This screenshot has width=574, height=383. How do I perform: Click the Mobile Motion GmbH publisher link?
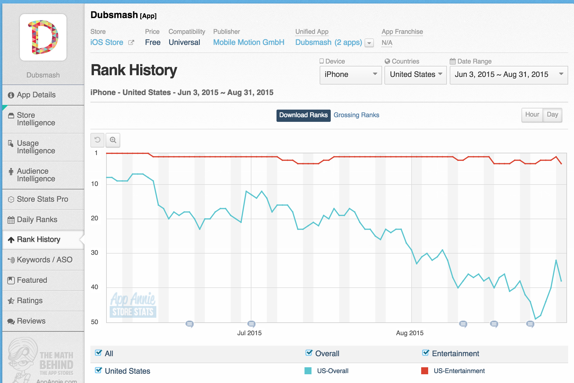249,42
